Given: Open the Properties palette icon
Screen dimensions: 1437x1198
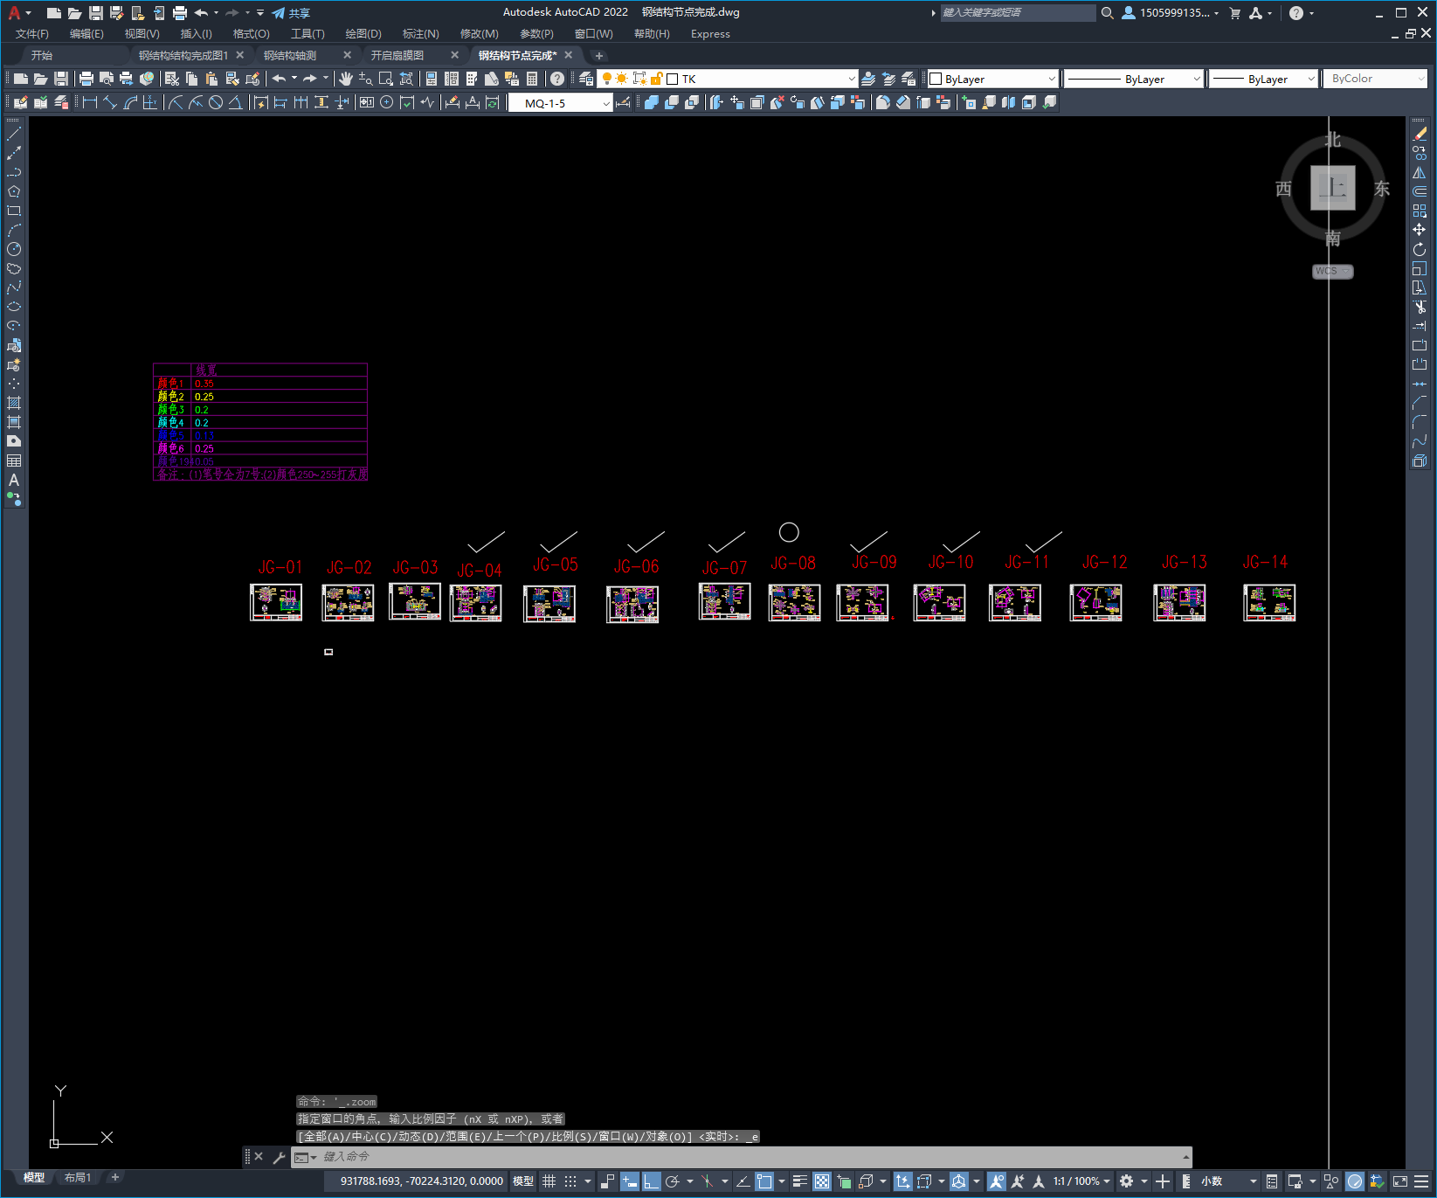Looking at the screenshot, I should (x=432, y=79).
